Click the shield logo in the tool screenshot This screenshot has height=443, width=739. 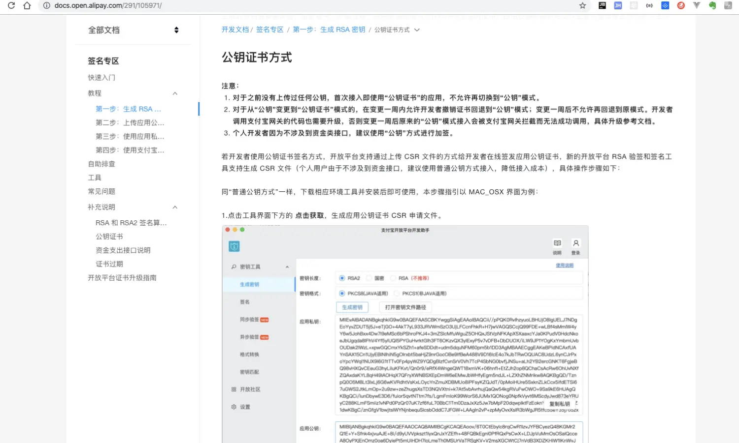tap(234, 246)
